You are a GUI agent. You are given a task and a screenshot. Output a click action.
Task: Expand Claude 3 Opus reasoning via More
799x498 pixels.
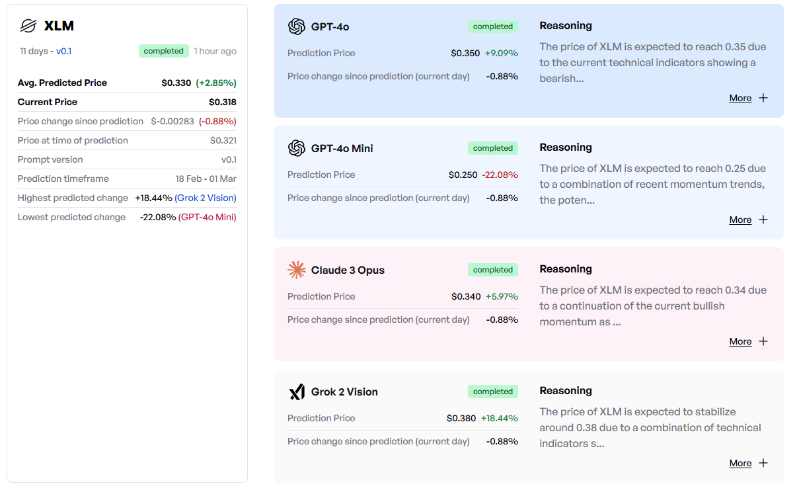click(x=740, y=341)
